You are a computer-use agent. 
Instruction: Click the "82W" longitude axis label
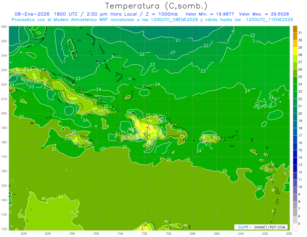[24, 233]
